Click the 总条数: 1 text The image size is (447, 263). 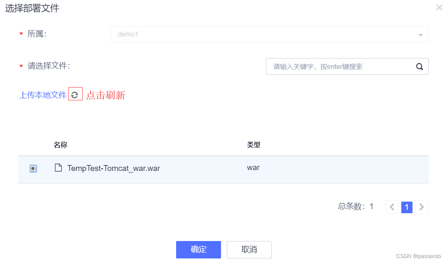point(356,206)
